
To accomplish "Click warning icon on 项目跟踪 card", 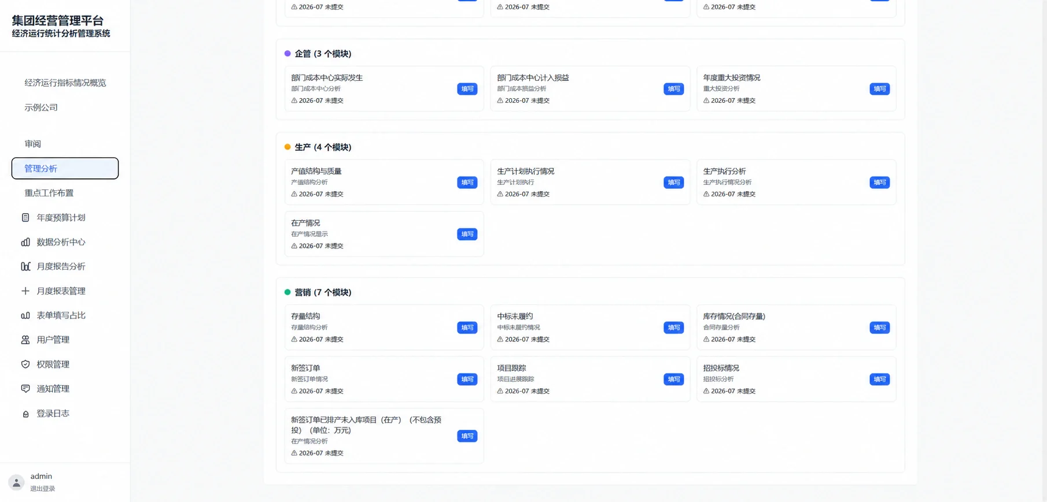I will tap(500, 391).
